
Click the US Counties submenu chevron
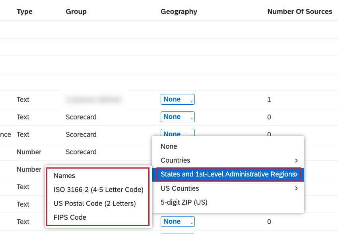pyautogui.click(x=296, y=188)
